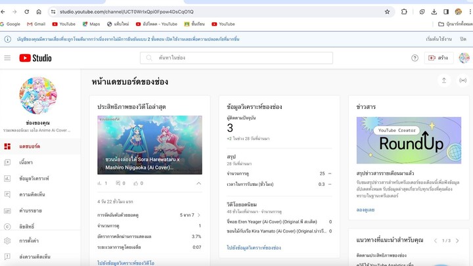The height and width of the screenshot is (266, 473).
Task: Open the extensions puzzle icon
Action: pos(404,12)
